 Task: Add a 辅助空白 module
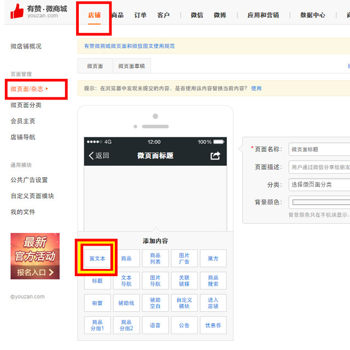pos(155,303)
